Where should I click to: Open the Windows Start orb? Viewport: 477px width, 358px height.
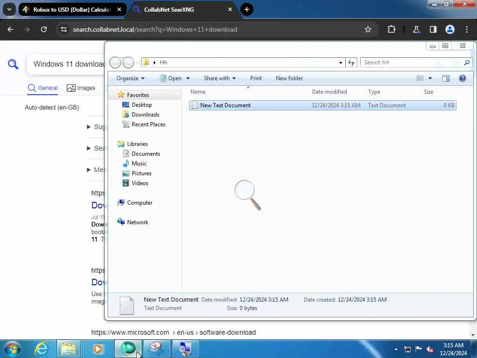coord(12,349)
